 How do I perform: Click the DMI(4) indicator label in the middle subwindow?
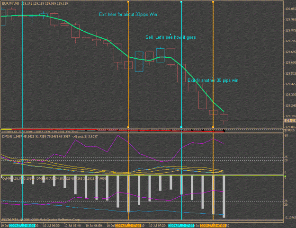click(x=36, y=136)
